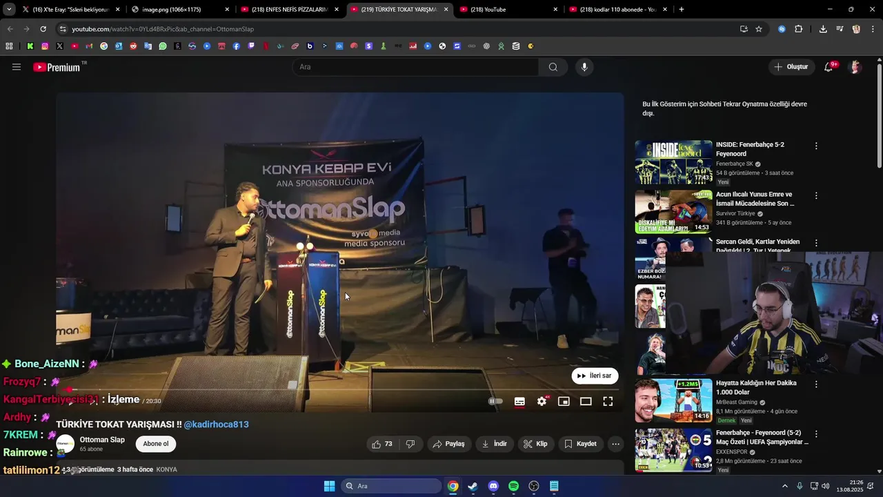Seek on the video progress bar
883x497 pixels.
coord(339,389)
